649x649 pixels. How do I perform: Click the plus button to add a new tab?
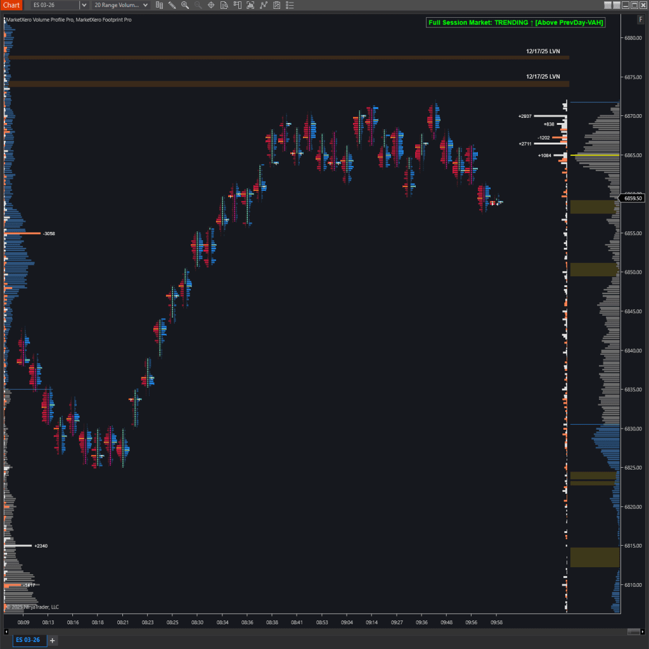point(52,640)
